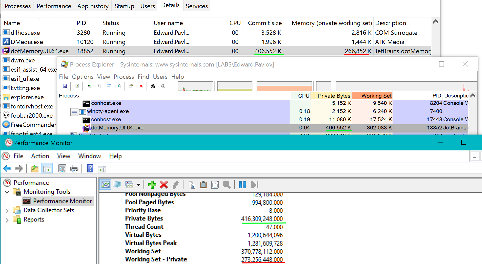Click the Zoom magnifier icon
Image resolution: width=482 pixels, height=264 pixels.
pos(227,184)
